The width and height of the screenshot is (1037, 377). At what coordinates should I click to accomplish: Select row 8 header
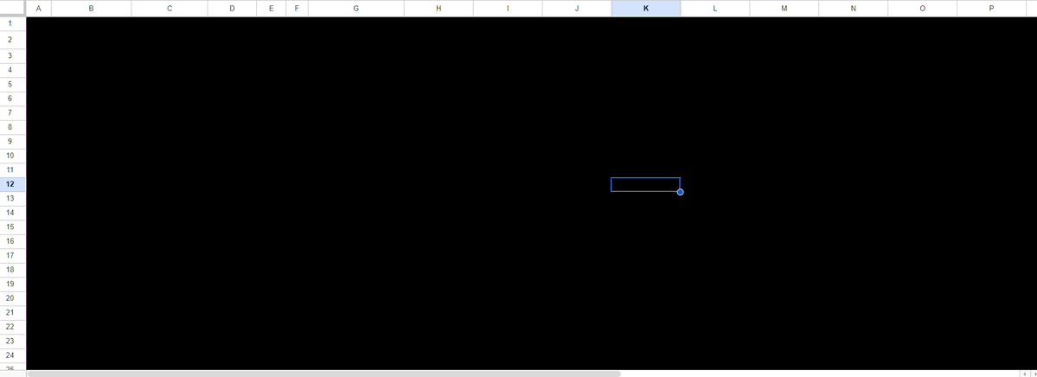coord(13,127)
